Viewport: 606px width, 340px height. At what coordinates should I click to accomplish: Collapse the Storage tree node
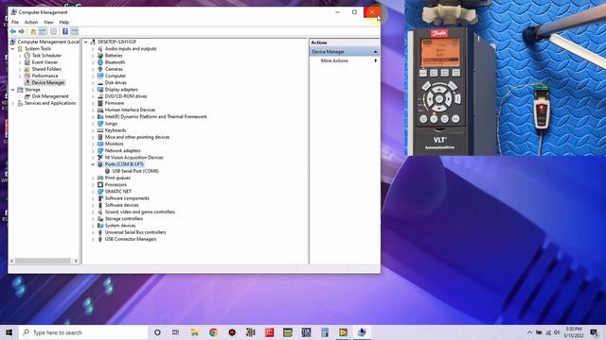[12, 90]
